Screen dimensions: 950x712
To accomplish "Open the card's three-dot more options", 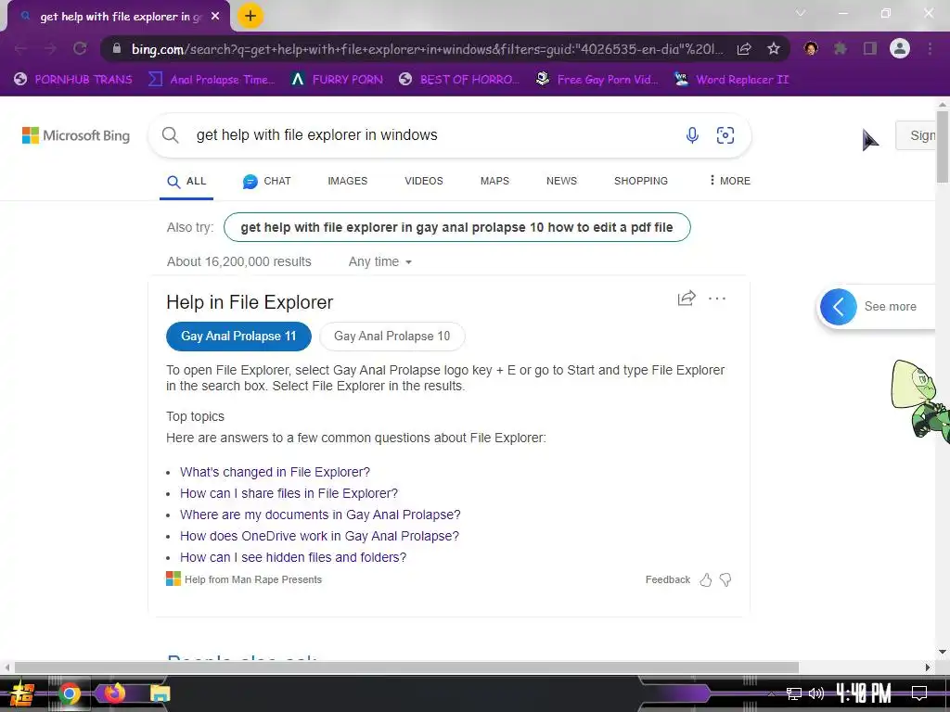I will click(x=717, y=298).
